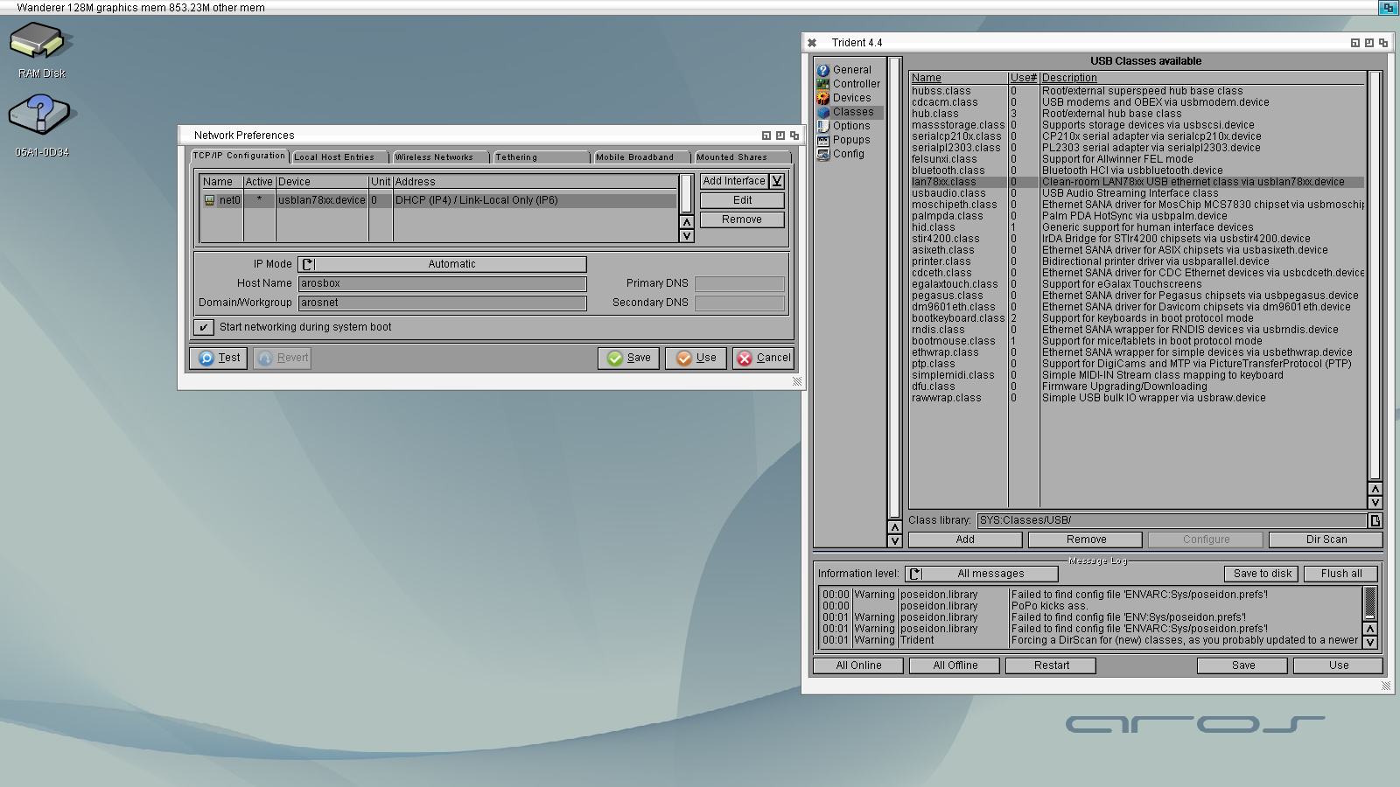1400x787 pixels.
Task: Click Save to disk in Message Log
Action: [x=1263, y=574]
